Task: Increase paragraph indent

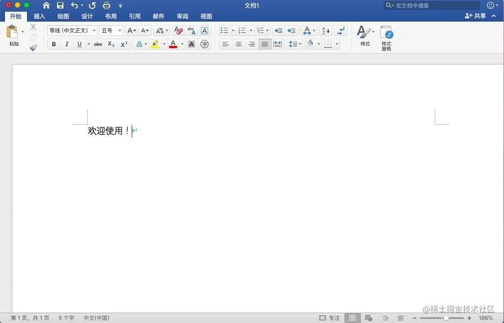Action: click(x=291, y=31)
